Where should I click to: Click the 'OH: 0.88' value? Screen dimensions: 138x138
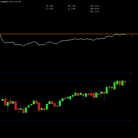click(x=94, y=9)
